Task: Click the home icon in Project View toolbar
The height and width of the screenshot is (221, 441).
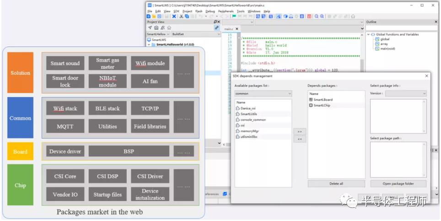Action: [169, 27]
